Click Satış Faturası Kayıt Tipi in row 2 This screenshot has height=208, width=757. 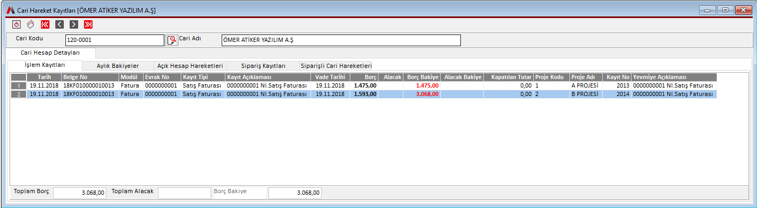pyautogui.click(x=203, y=94)
